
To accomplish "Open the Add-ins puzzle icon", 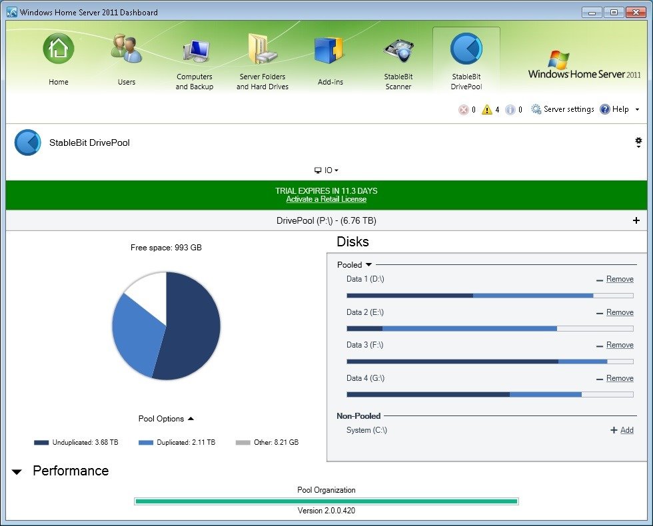I will pos(330,51).
